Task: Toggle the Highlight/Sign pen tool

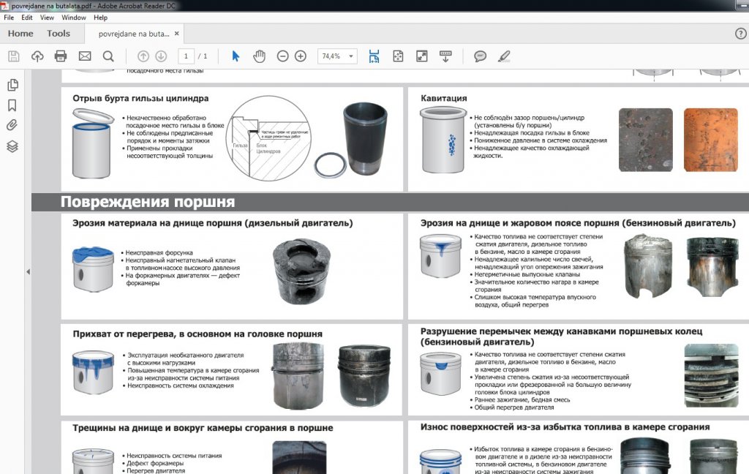Action: coord(503,56)
